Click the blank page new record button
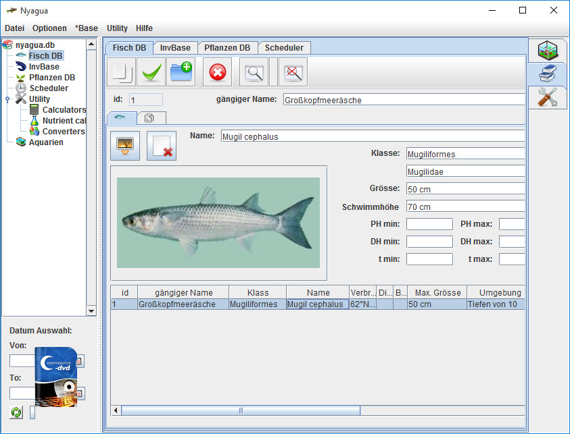This screenshot has height=434, width=570. [x=122, y=72]
